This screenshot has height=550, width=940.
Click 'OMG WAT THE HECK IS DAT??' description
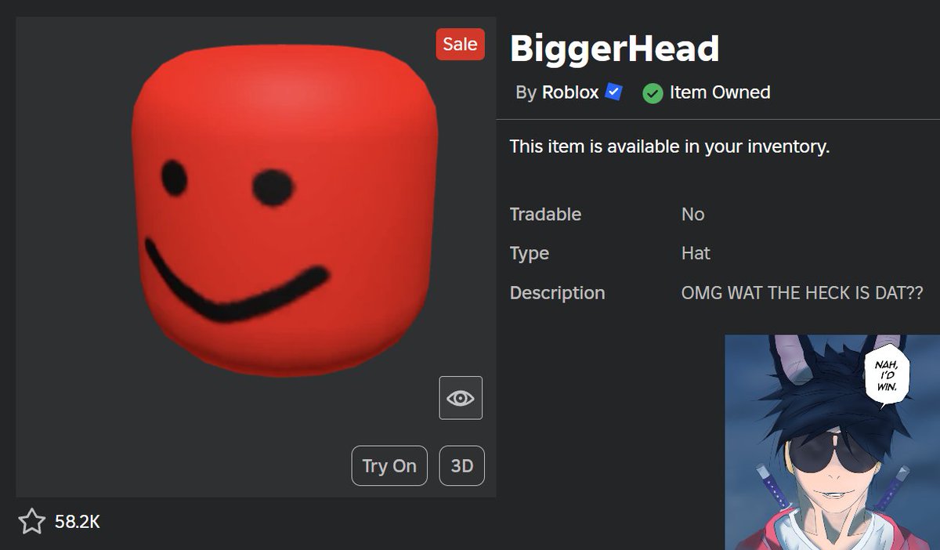802,293
